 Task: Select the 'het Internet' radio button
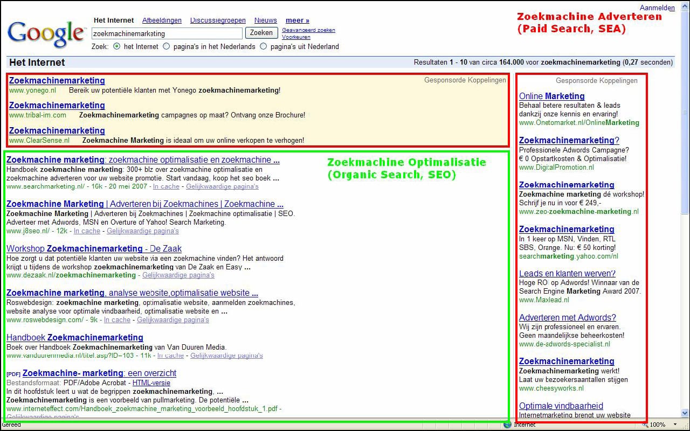(x=116, y=46)
